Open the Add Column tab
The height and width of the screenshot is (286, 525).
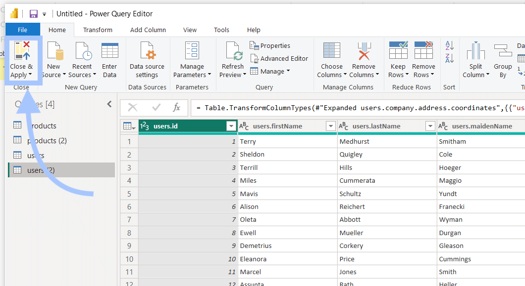(x=148, y=30)
